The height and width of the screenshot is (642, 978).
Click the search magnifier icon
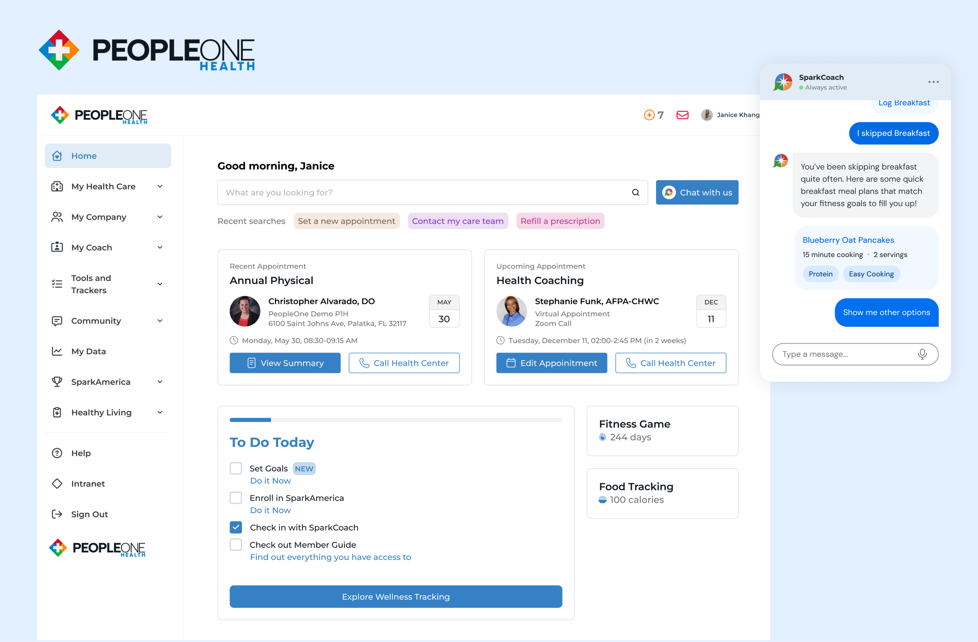[x=635, y=192]
